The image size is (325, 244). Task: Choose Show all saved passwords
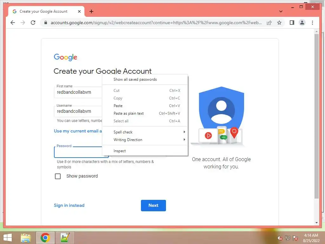pos(145,79)
